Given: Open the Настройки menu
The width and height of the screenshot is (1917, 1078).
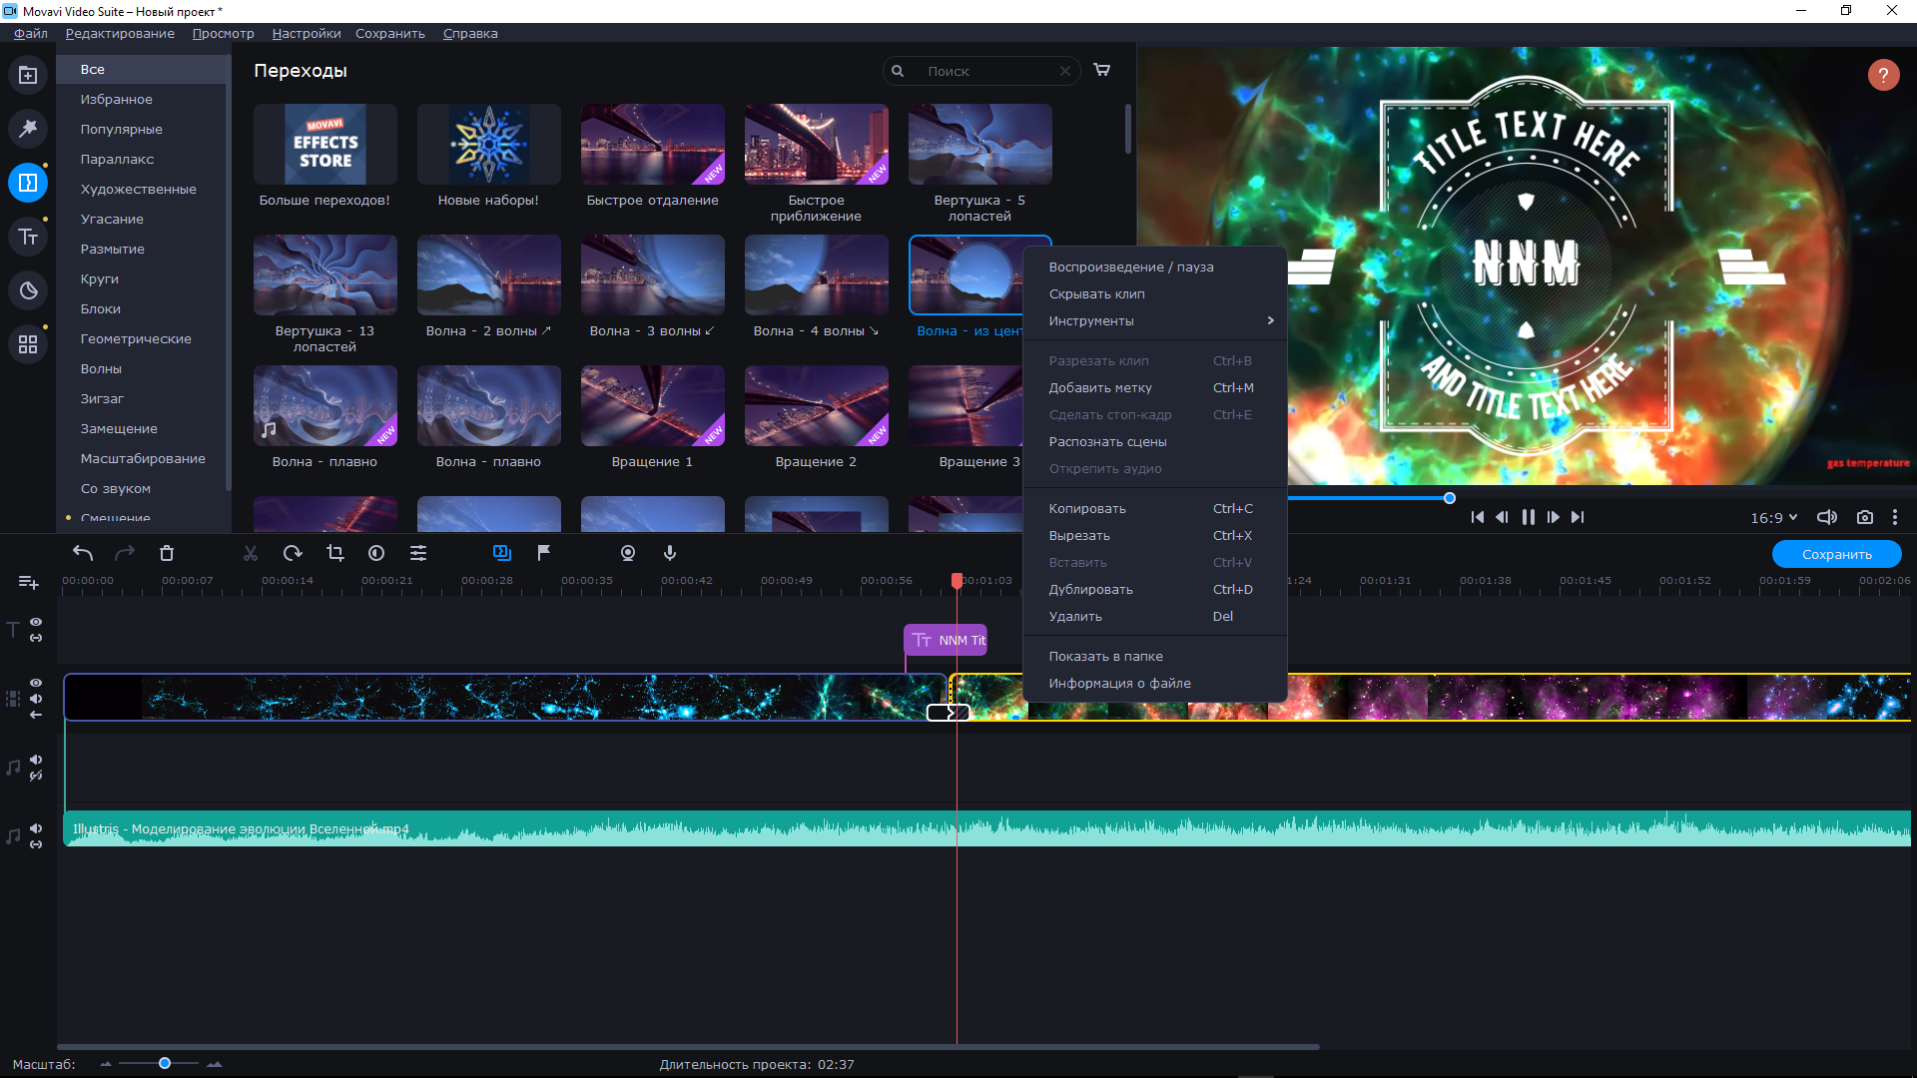Looking at the screenshot, I should click(x=307, y=33).
